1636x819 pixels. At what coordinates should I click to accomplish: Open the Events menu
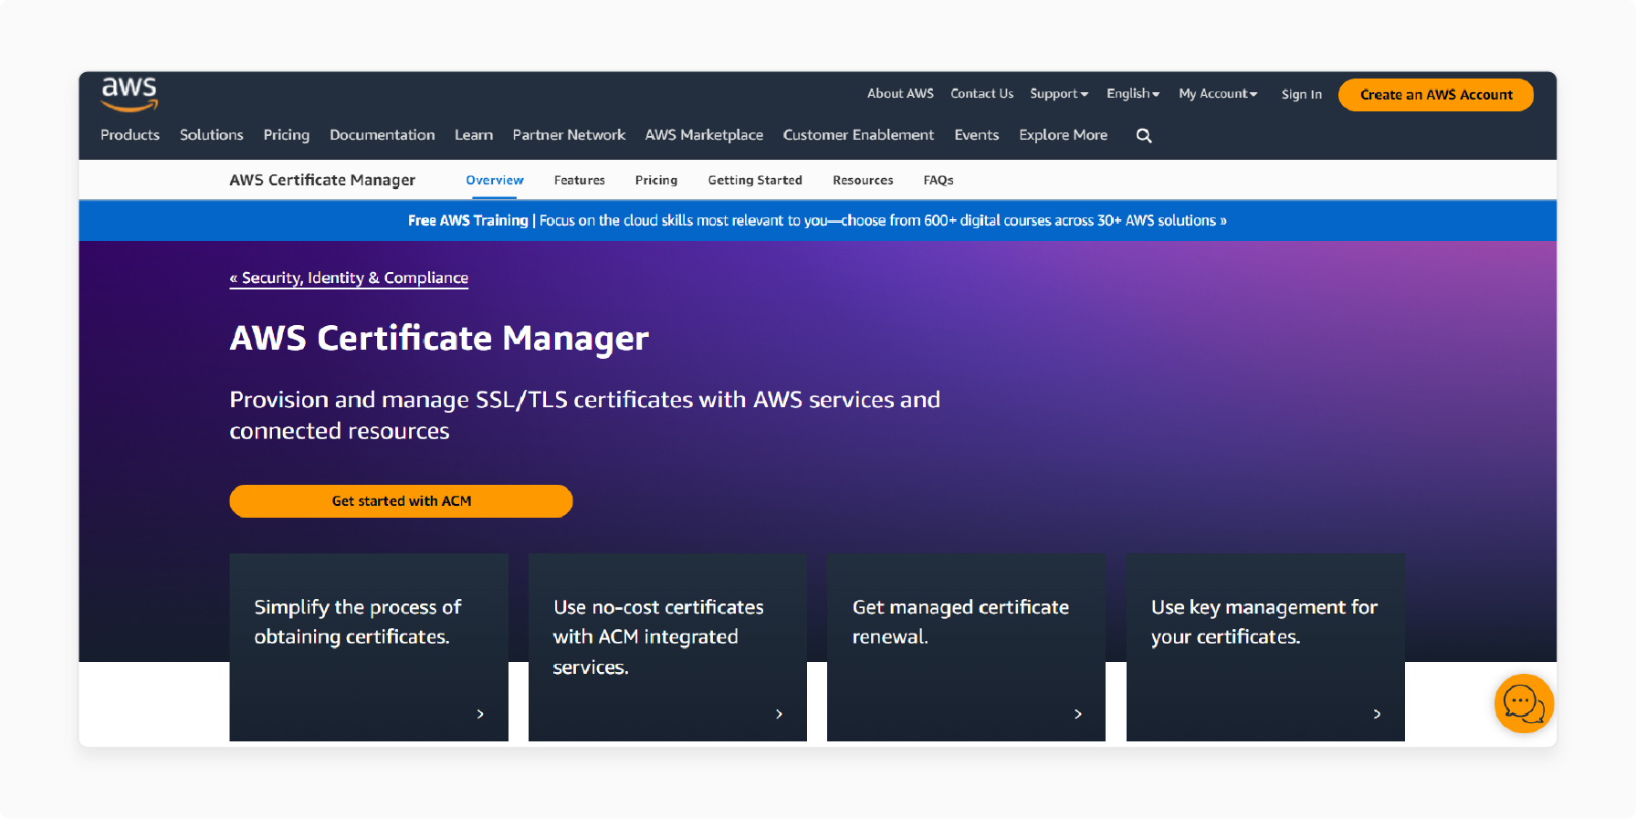pos(977,135)
